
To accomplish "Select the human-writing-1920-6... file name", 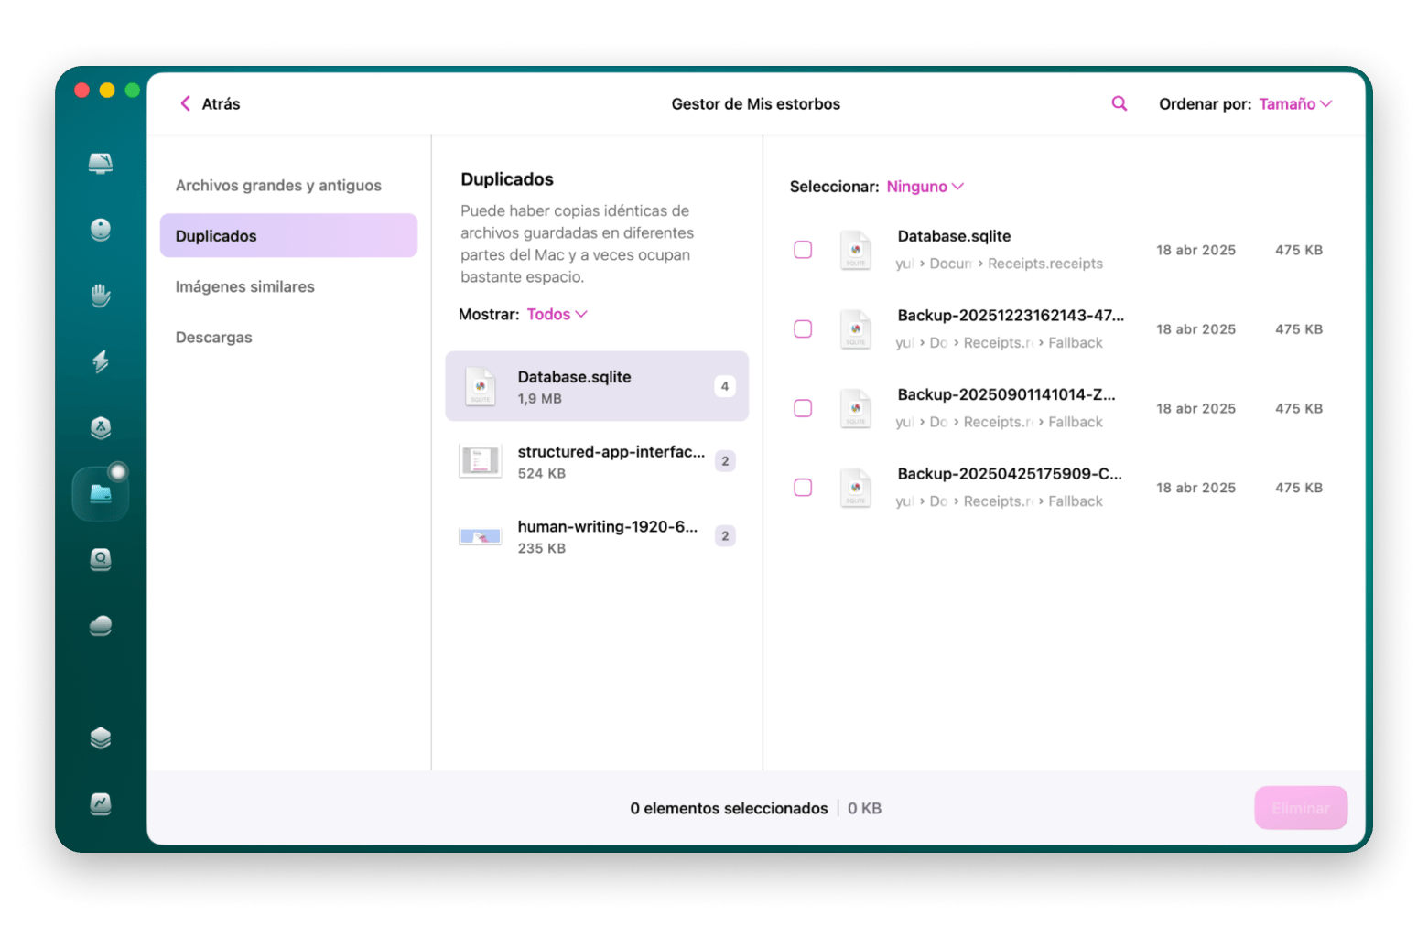I will (608, 527).
